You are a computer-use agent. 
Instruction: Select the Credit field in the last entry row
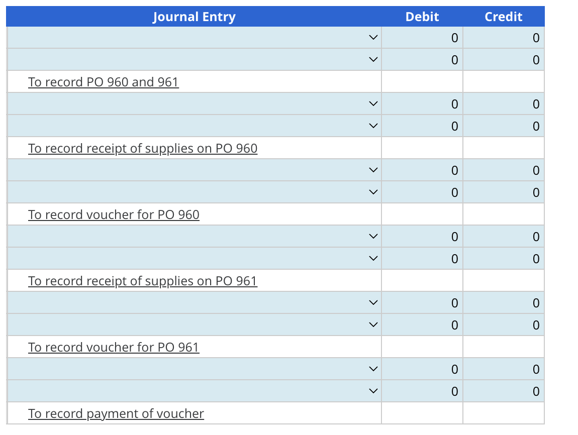point(504,391)
